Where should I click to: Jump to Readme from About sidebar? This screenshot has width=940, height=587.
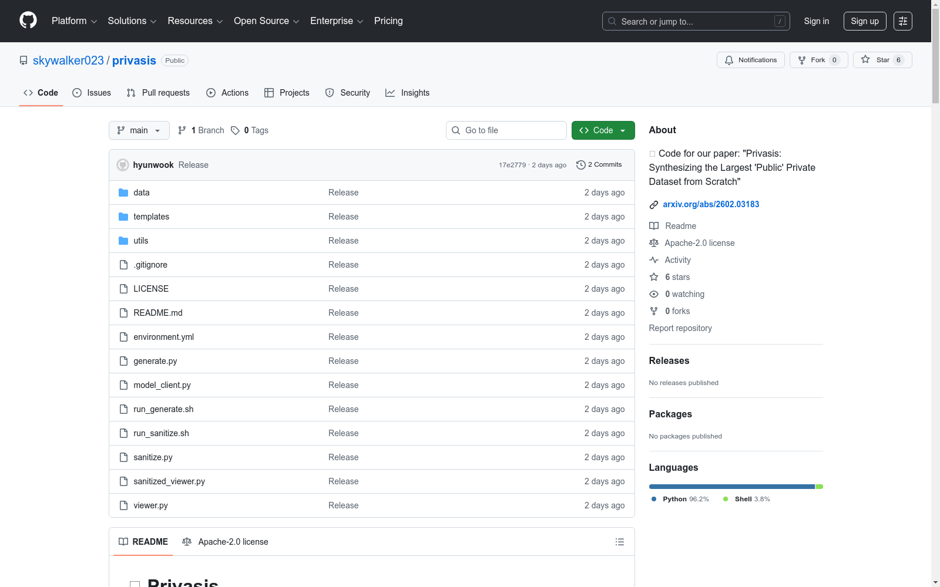click(x=673, y=226)
